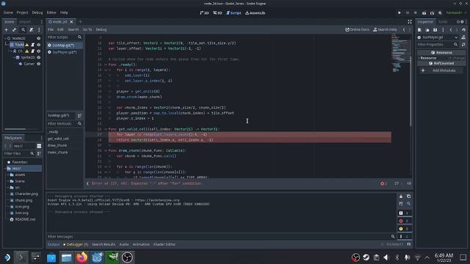Screen dimensions: 470x264
Task: Create a new resource in Inspector
Action: tap(419, 29)
